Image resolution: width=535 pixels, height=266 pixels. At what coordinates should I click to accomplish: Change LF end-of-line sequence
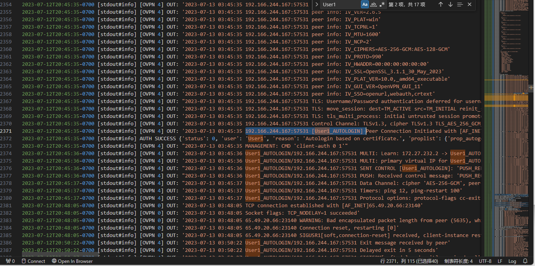tap(500, 261)
